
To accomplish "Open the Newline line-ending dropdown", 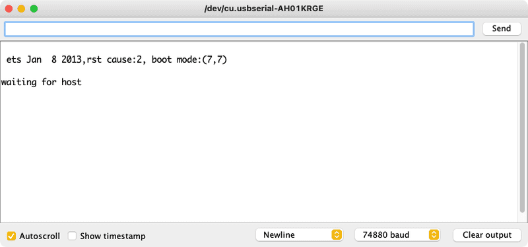I will (x=299, y=235).
